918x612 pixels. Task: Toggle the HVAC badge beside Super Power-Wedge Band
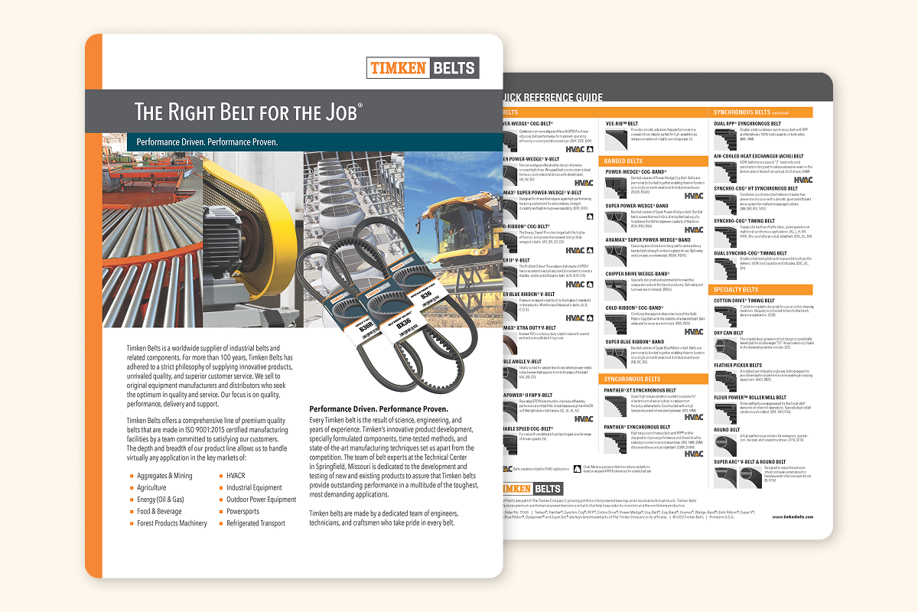(x=694, y=229)
